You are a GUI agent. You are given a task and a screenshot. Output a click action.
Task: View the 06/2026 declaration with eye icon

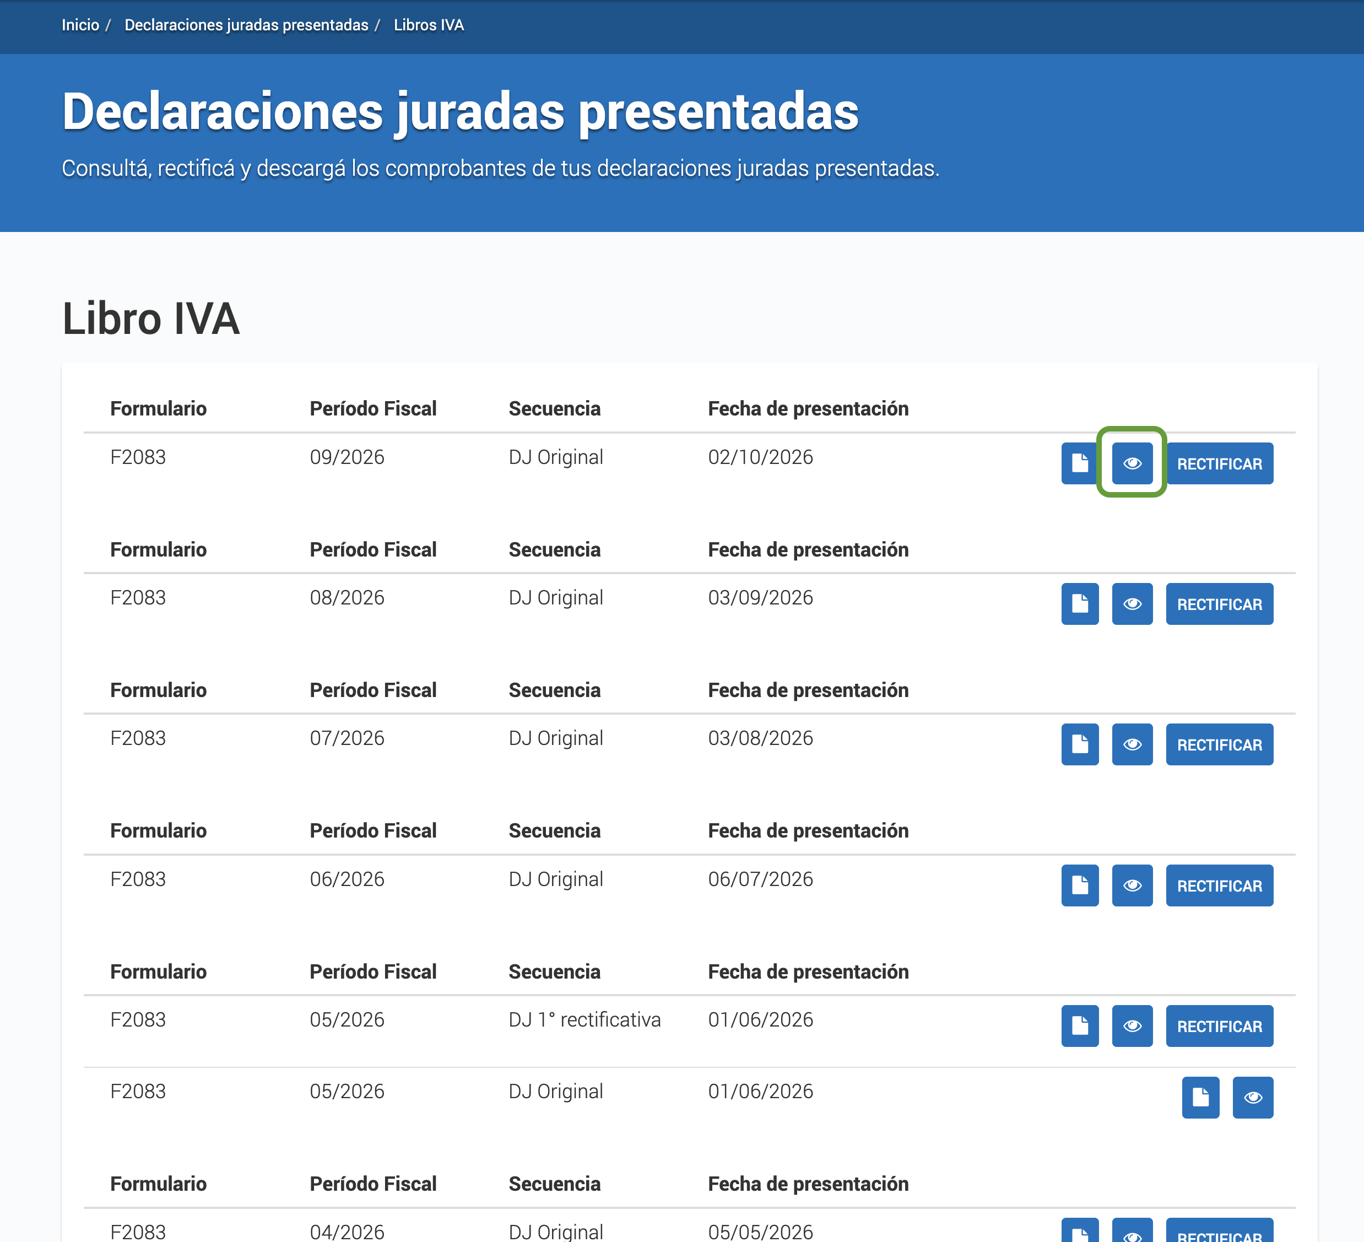[1132, 885]
